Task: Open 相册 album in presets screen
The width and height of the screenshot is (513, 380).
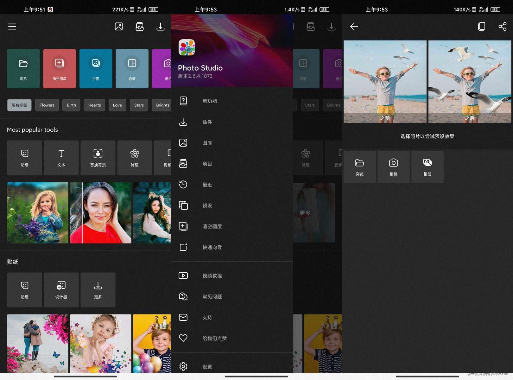Action: pos(427,167)
